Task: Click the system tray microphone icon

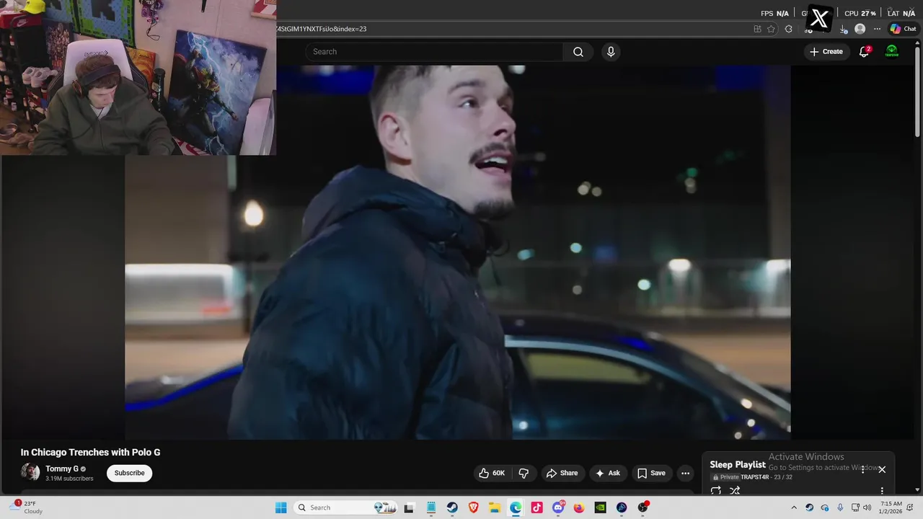Action: (840, 507)
